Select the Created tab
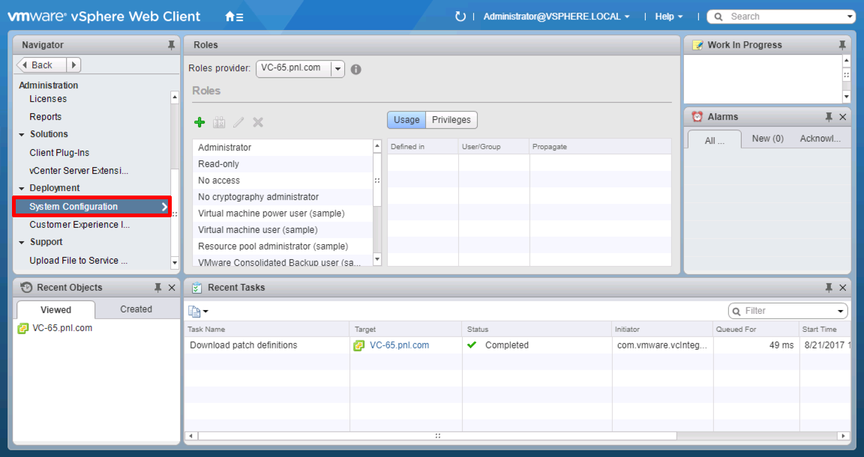 tap(136, 309)
